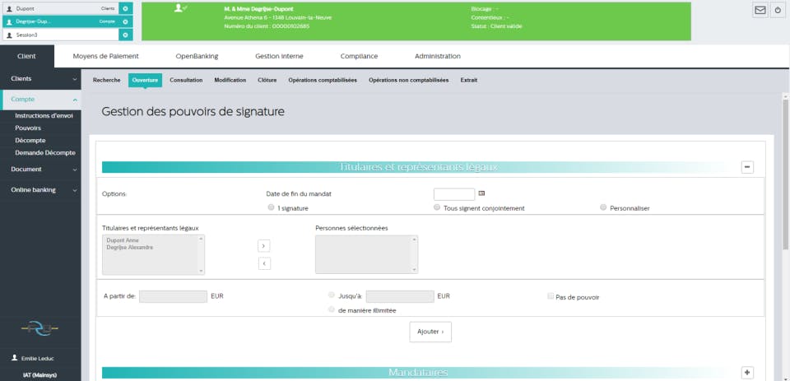Remove selected person with left arrow button
Image resolution: width=790 pixels, height=381 pixels.
[264, 263]
